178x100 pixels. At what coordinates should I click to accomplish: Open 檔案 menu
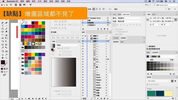click(x=22, y=1)
